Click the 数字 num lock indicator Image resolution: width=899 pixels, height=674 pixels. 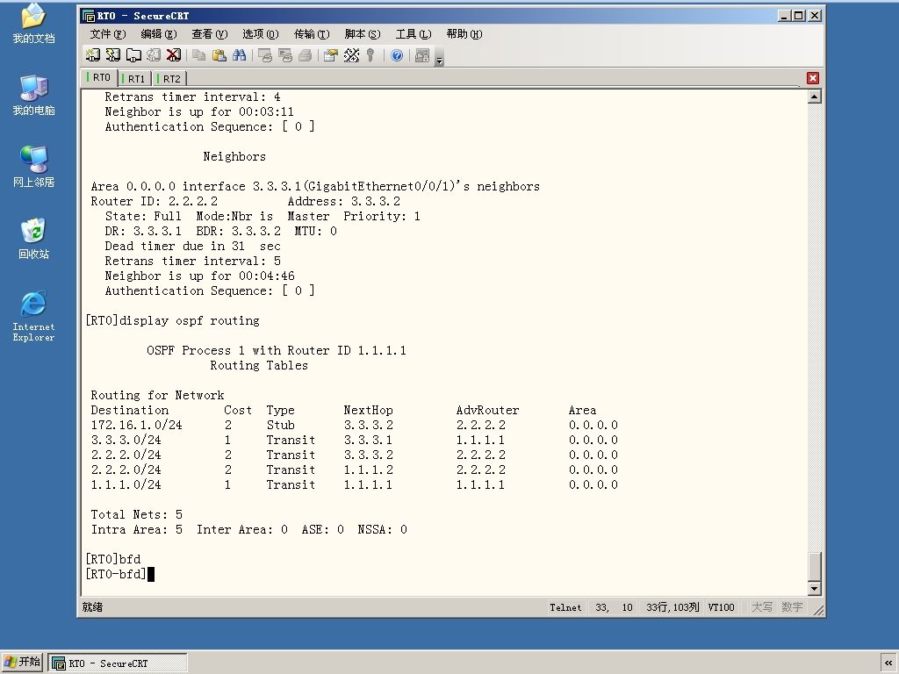click(x=793, y=607)
